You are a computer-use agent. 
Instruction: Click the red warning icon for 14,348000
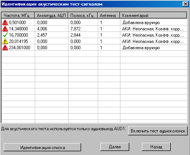coord(5,29)
